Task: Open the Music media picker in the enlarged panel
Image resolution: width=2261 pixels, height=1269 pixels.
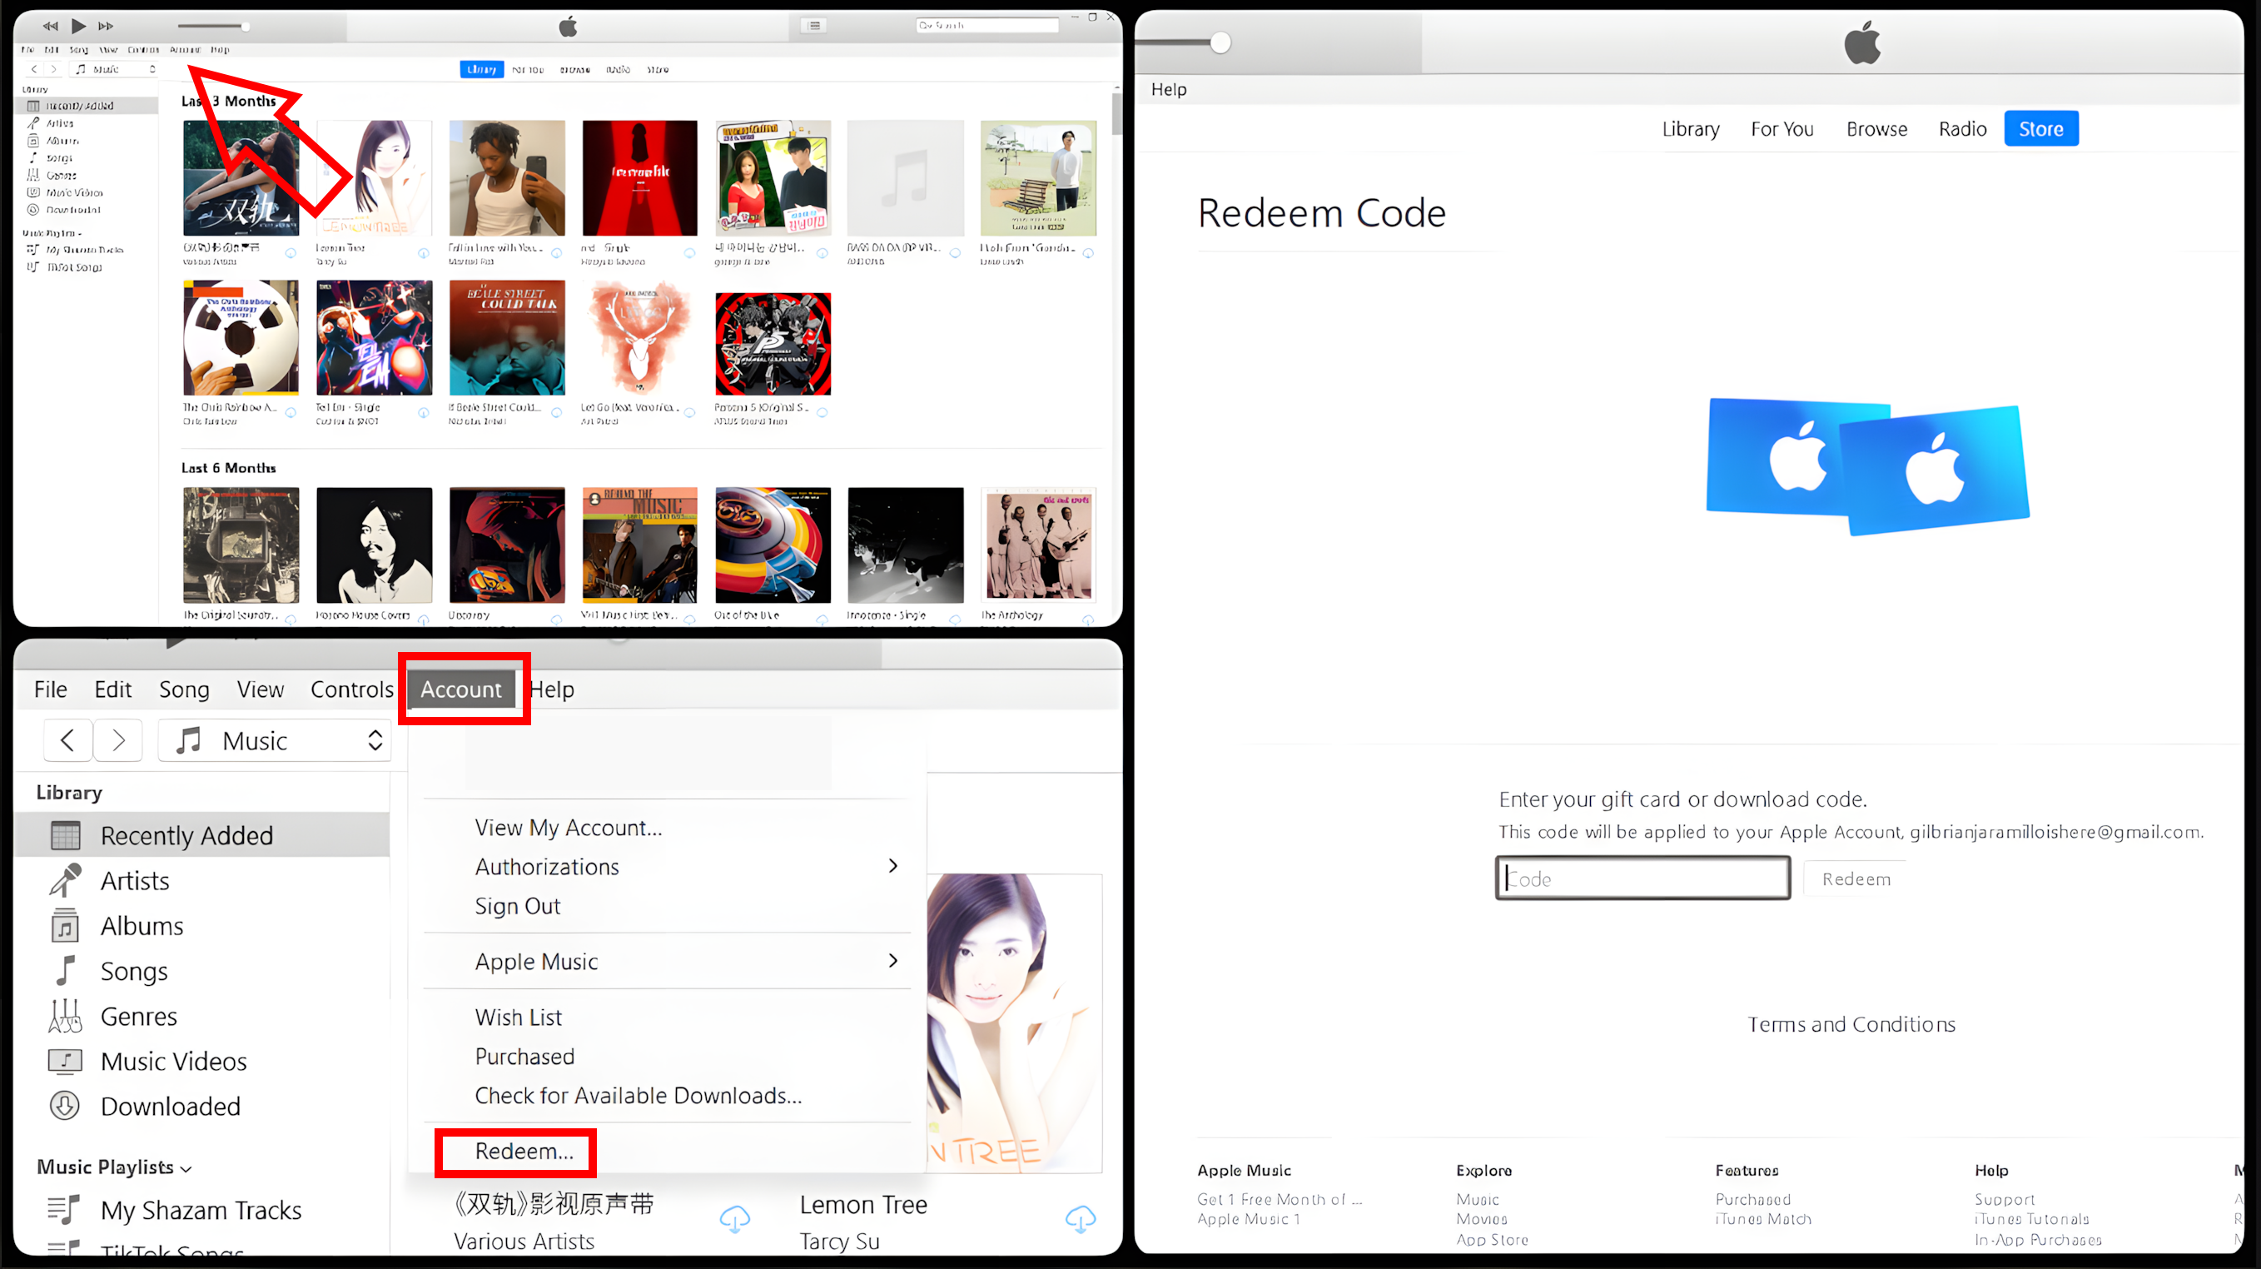Action: pos(275,740)
